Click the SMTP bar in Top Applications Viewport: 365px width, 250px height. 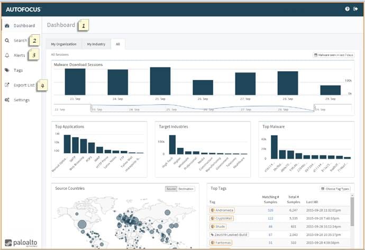[75, 145]
